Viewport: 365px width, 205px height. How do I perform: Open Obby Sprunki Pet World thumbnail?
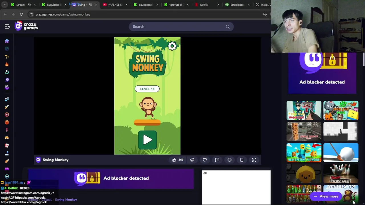click(x=304, y=153)
